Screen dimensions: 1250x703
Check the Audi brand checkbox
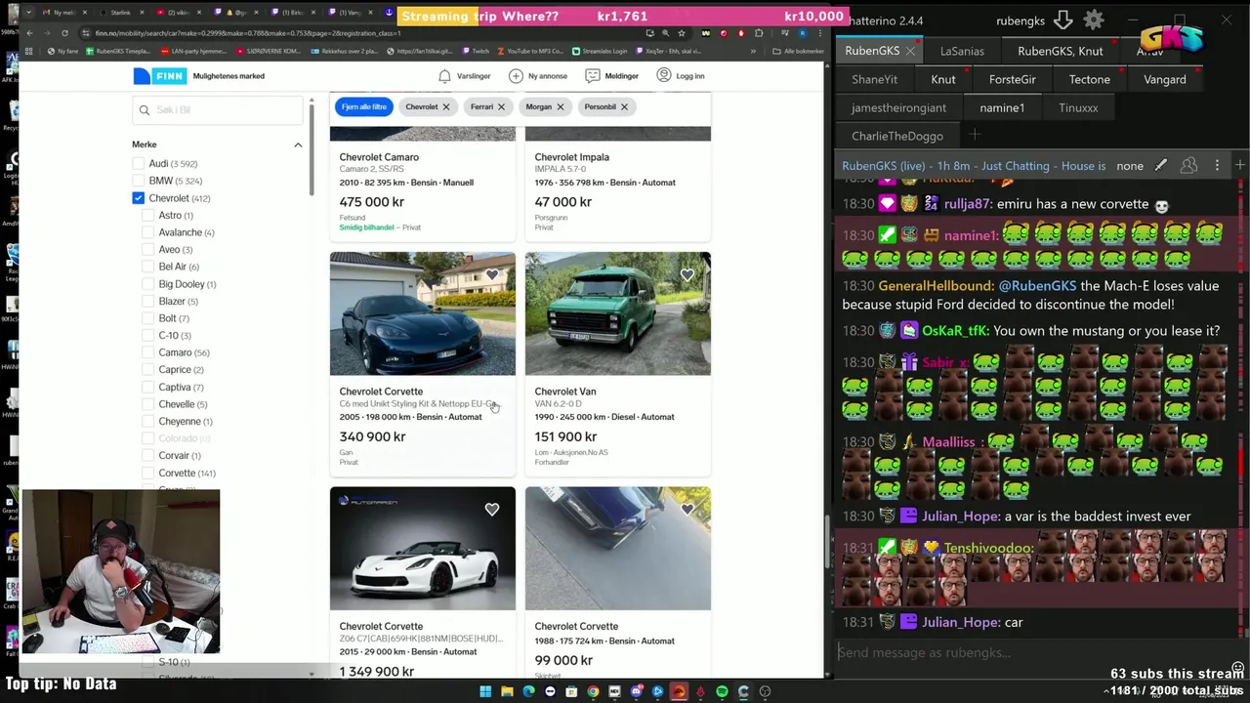(138, 164)
